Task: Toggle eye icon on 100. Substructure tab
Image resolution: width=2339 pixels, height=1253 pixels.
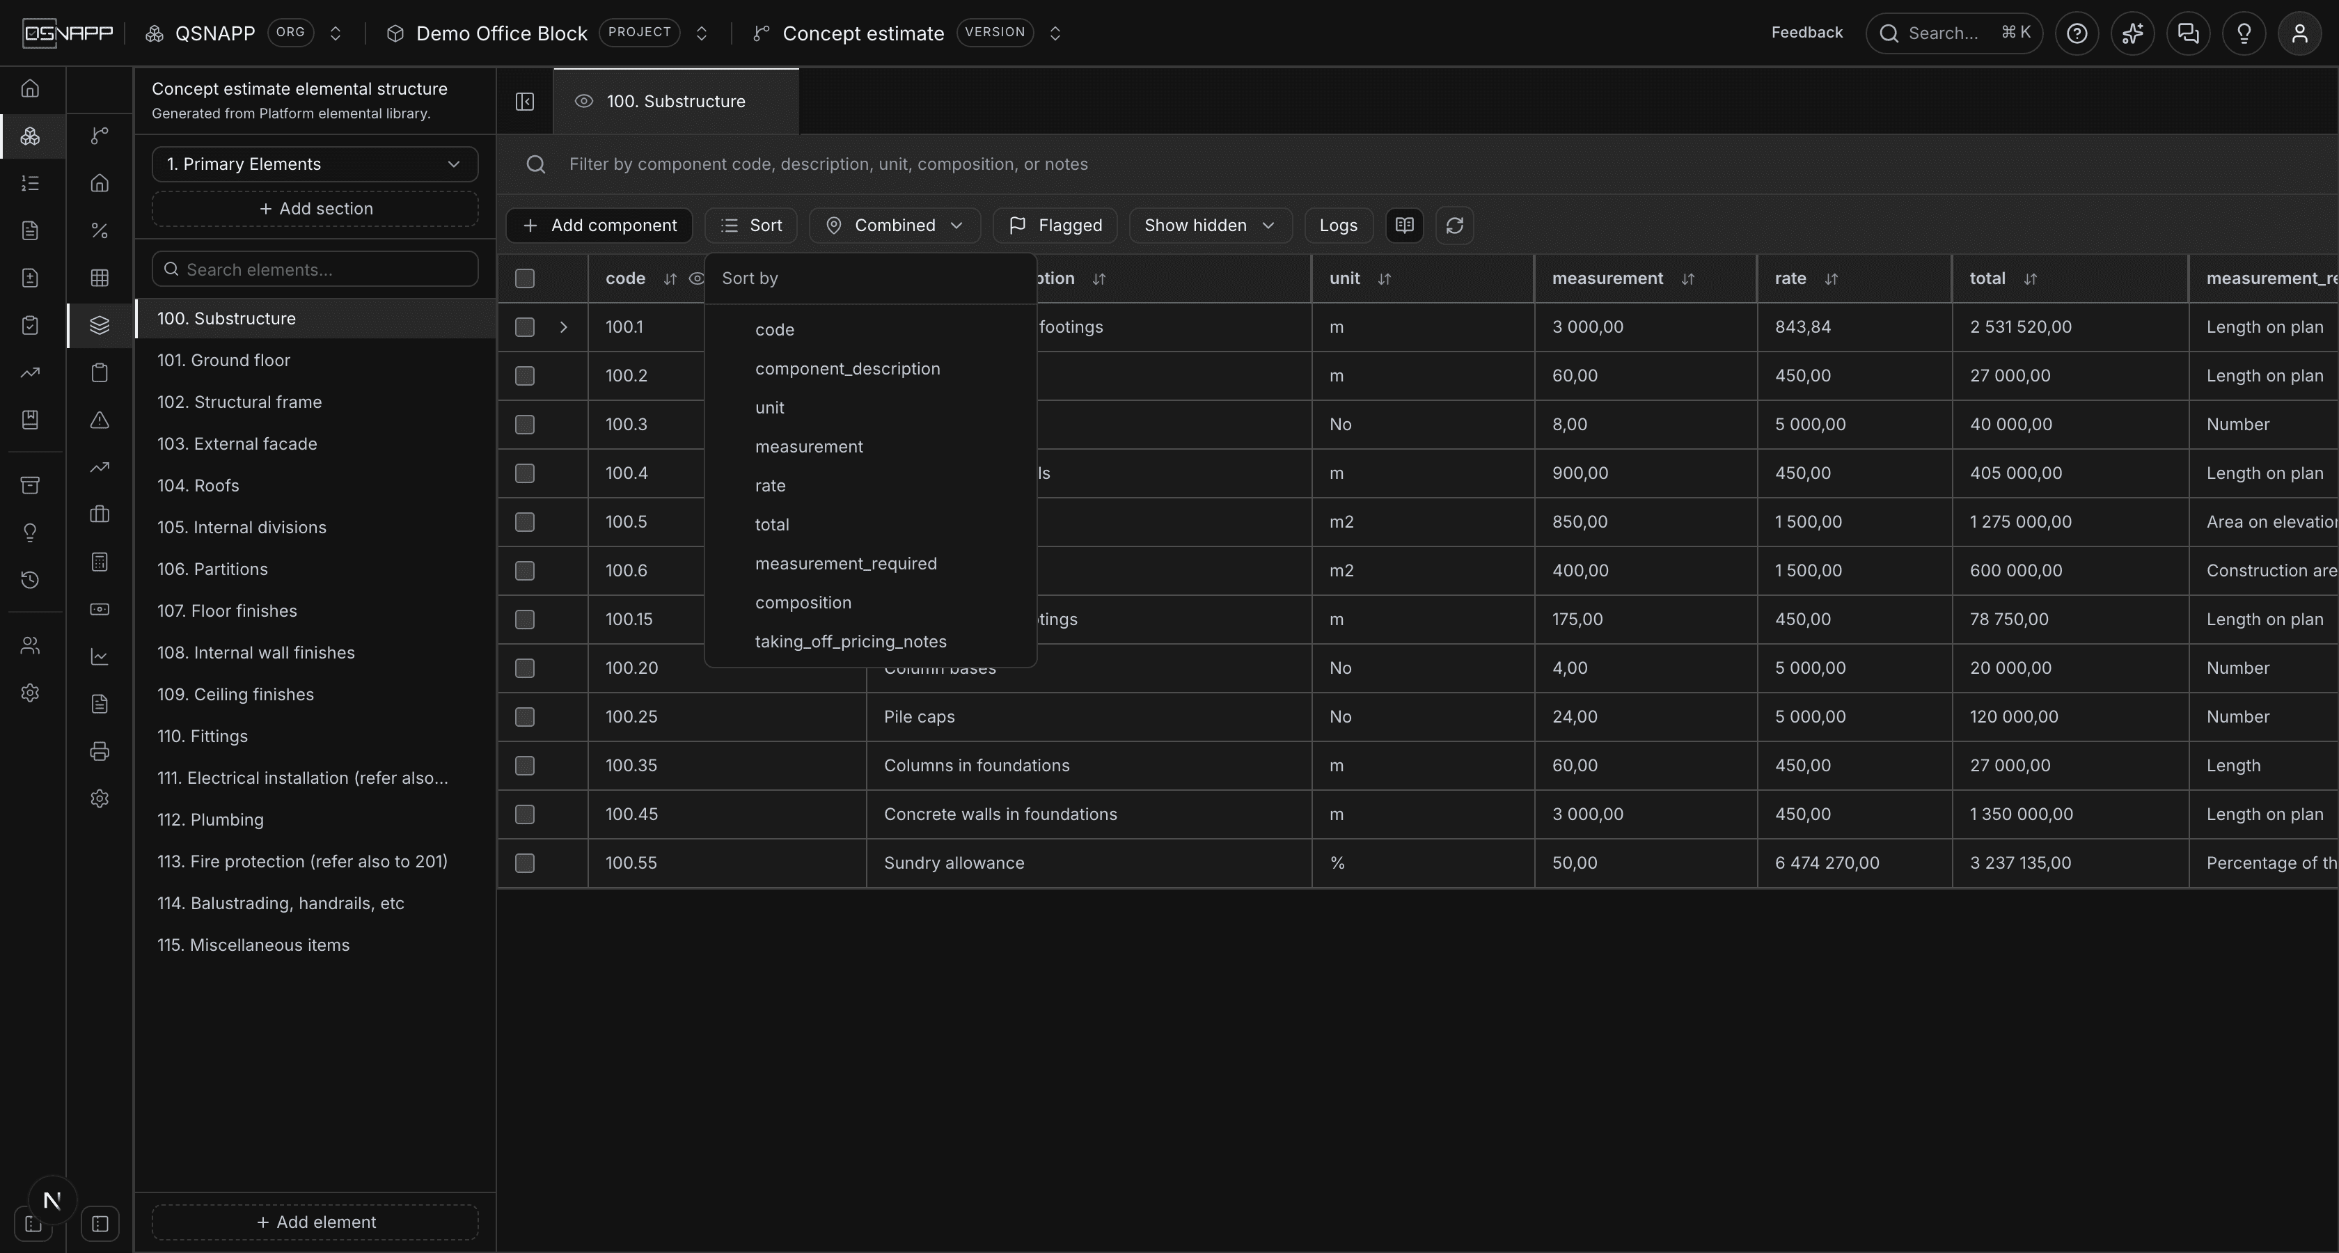Action: (x=584, y=102)
